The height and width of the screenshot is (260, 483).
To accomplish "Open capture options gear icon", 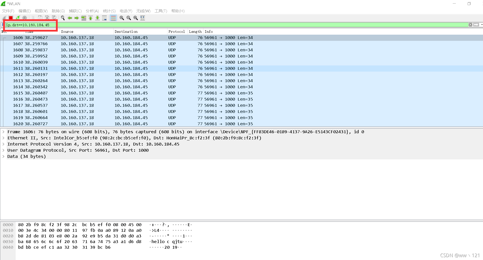I will [x=25, y=18].
